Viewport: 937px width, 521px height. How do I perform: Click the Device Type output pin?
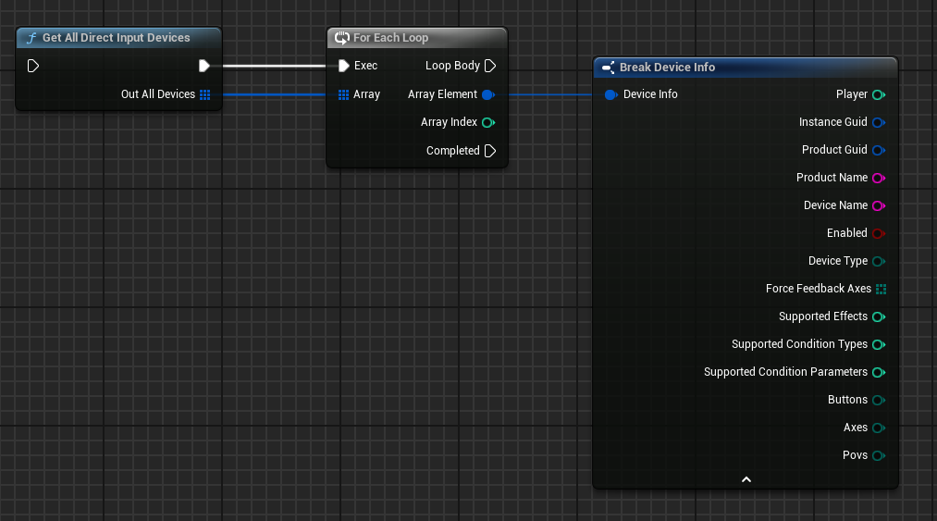[879, 261]
